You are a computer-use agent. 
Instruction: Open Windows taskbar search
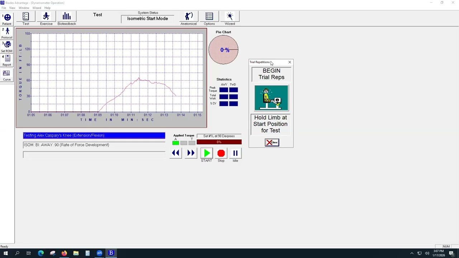pos(17,253)
